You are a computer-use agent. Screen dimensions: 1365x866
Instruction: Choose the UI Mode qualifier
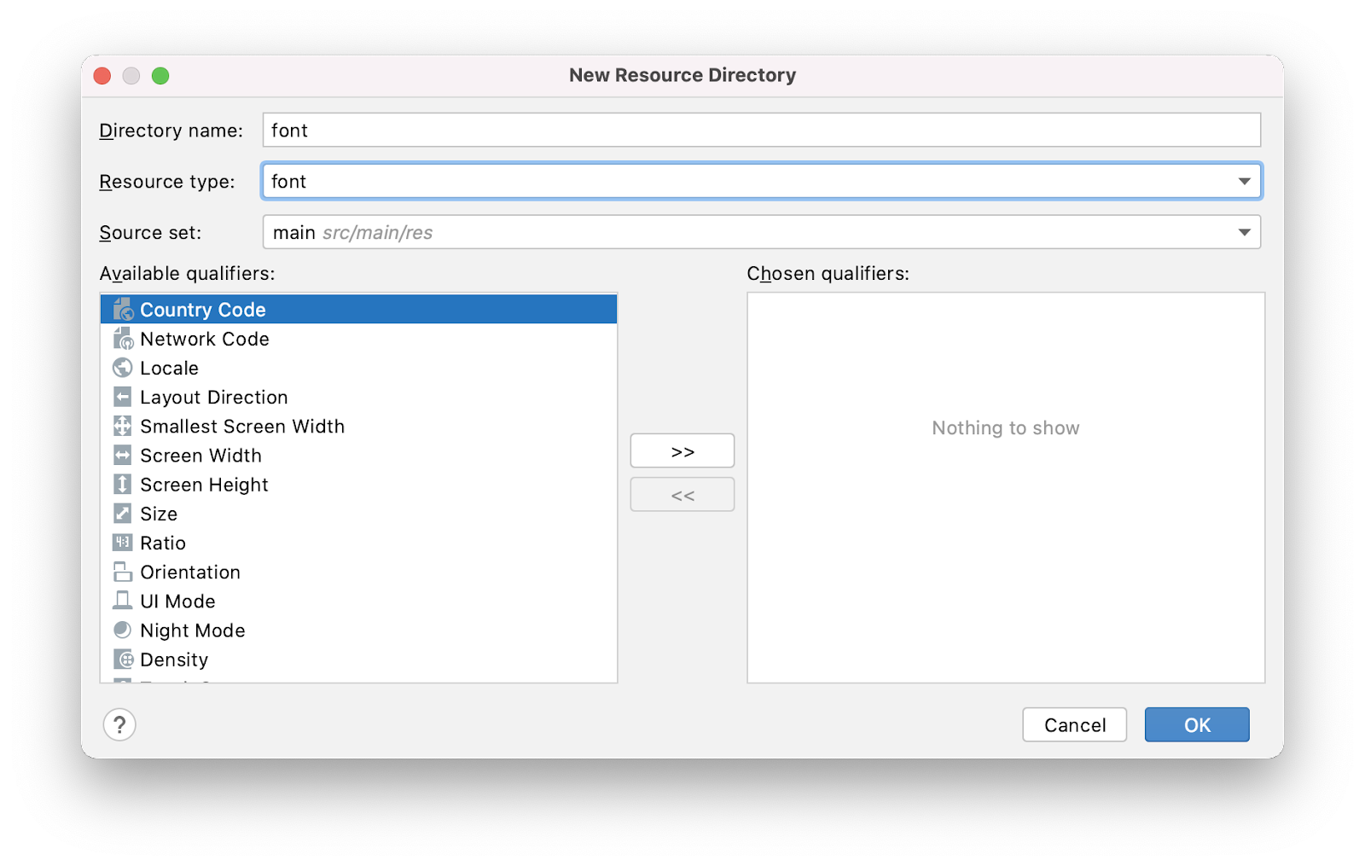click(177, 601)
